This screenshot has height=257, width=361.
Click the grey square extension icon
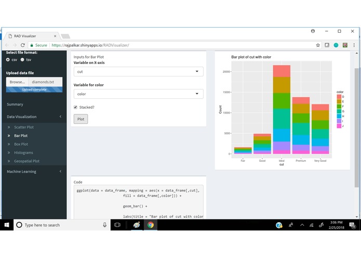pyautogui.click(x=327, y=45)
